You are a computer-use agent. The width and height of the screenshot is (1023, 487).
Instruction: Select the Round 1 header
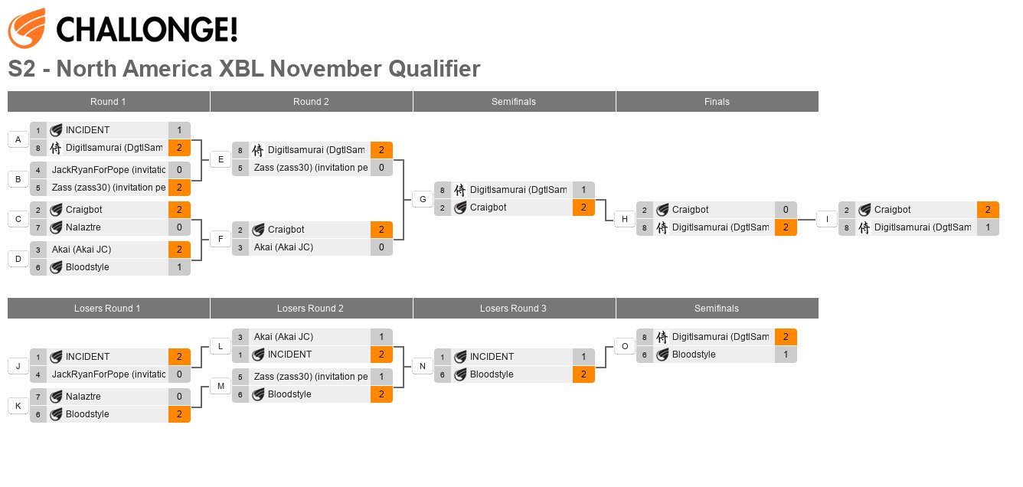pyautogui.click(x=109, y=102)
